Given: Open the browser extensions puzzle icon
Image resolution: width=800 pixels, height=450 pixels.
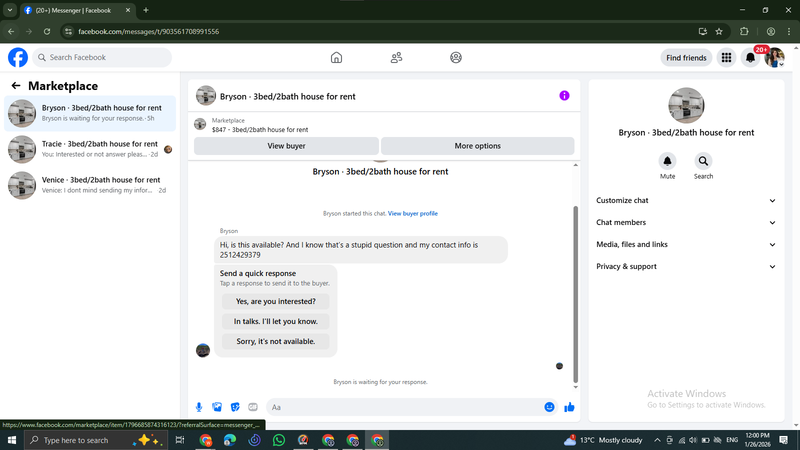Looking at the screenshot, I should (744, 31).
